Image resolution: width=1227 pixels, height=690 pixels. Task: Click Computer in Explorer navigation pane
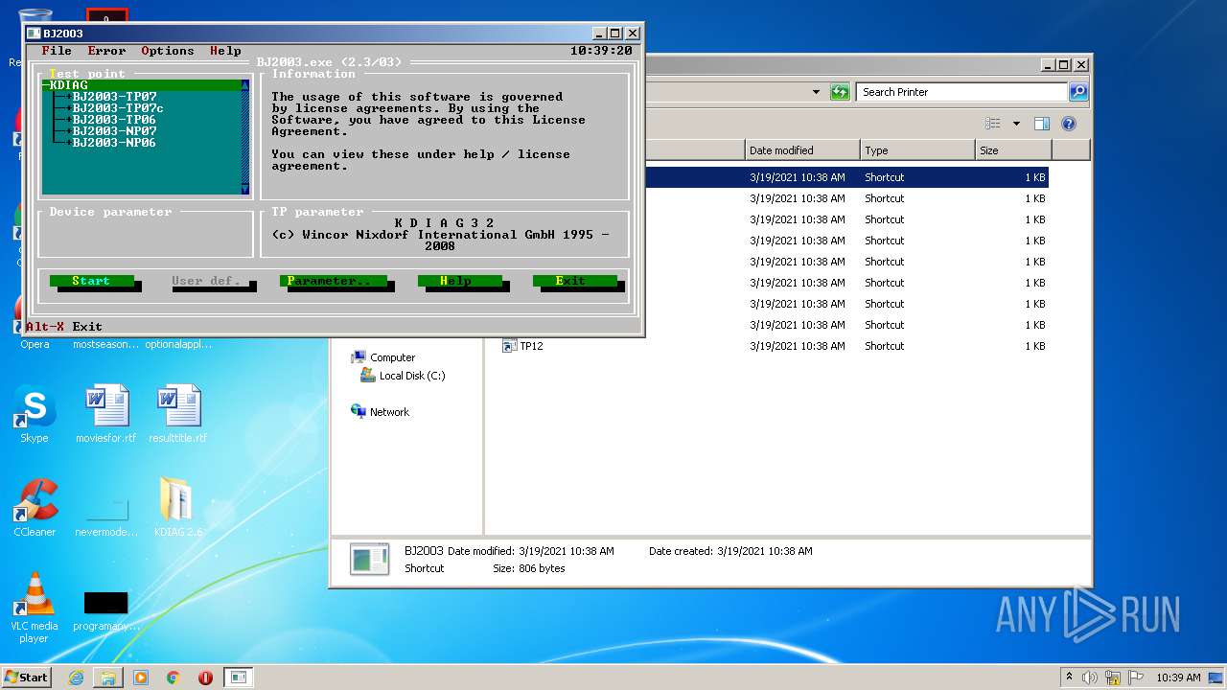383,357
